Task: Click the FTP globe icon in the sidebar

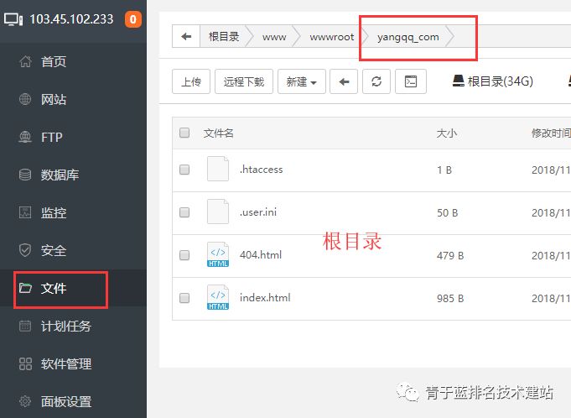Action: [25, 137]
